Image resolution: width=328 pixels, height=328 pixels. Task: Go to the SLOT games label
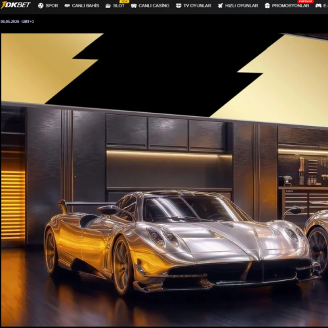(x=119, y=6)
